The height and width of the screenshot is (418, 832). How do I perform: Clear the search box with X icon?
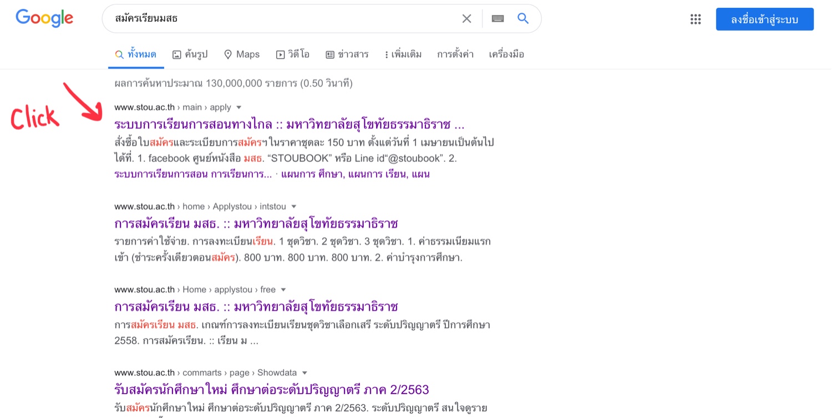[x=466, y=19]
